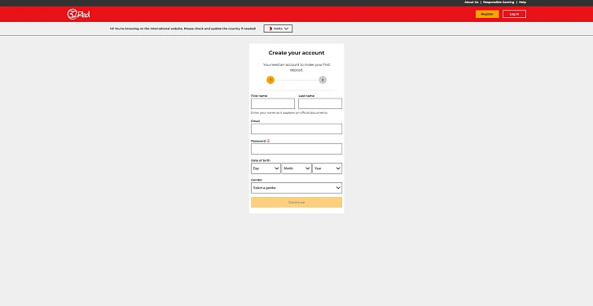Focus the Last name field

320,103
